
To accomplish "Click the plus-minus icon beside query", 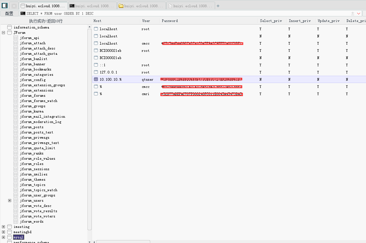I will (353, 13).
